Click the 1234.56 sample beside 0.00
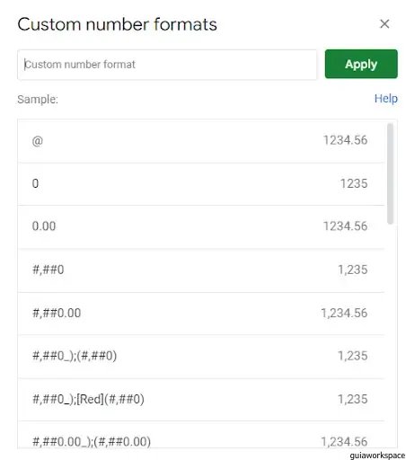 coord(345,226)
